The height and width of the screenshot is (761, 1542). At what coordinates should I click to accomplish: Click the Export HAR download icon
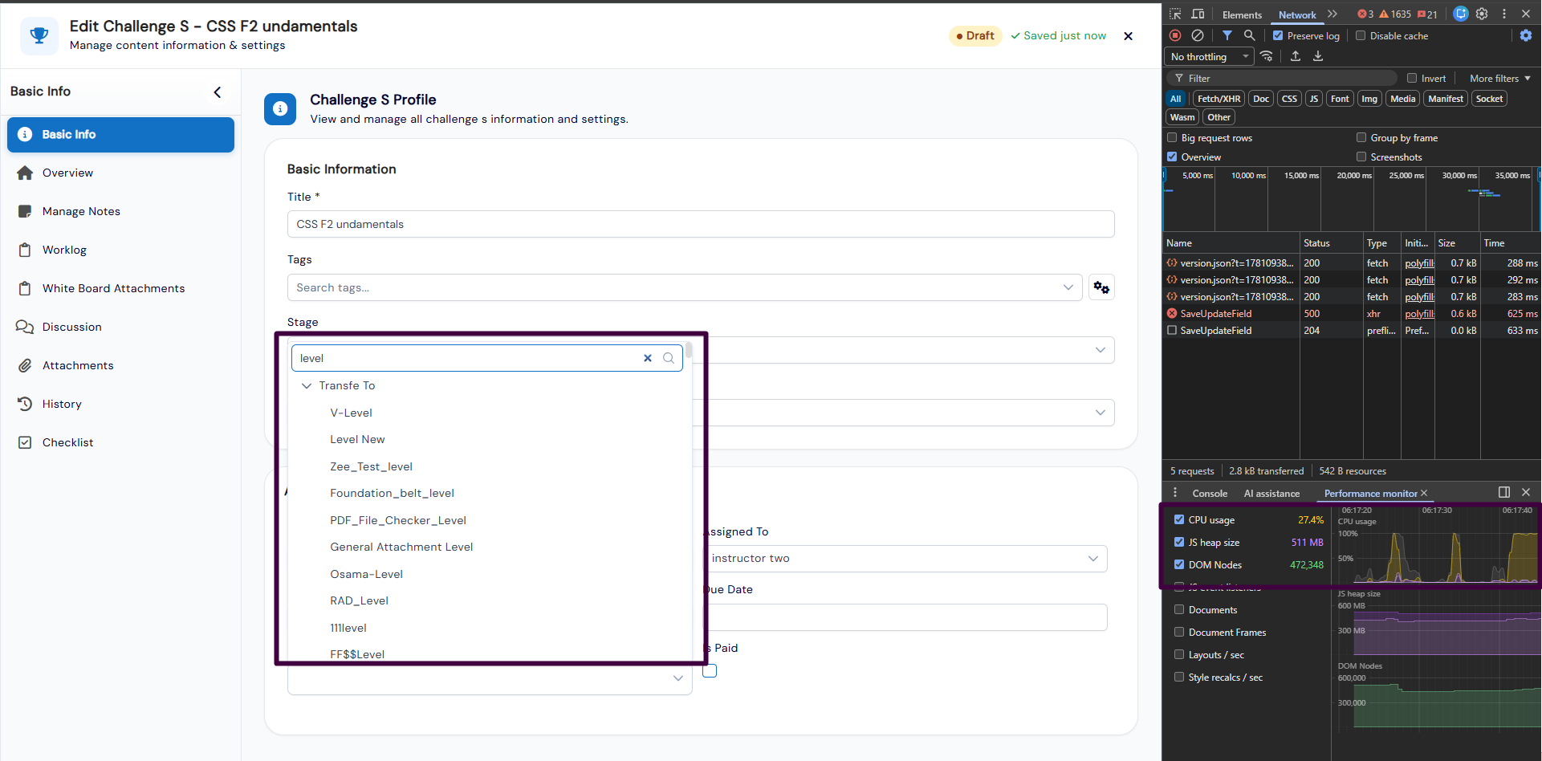pos(1318,56)
